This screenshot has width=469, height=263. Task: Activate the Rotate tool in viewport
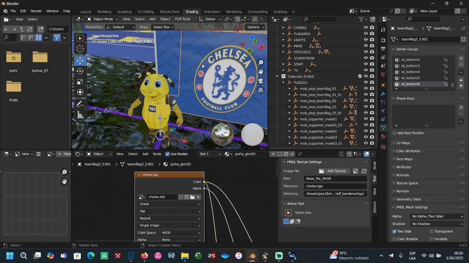[80, 71]
